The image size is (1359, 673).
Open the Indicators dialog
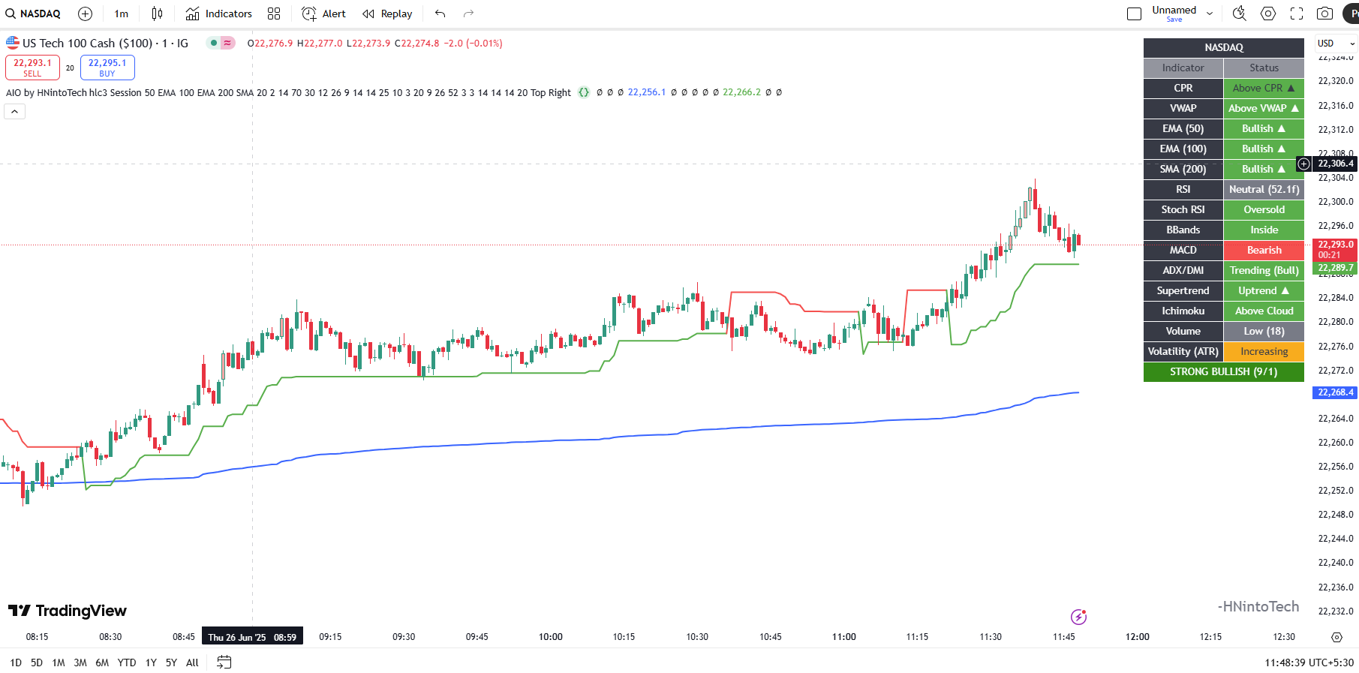coord(219,14)
